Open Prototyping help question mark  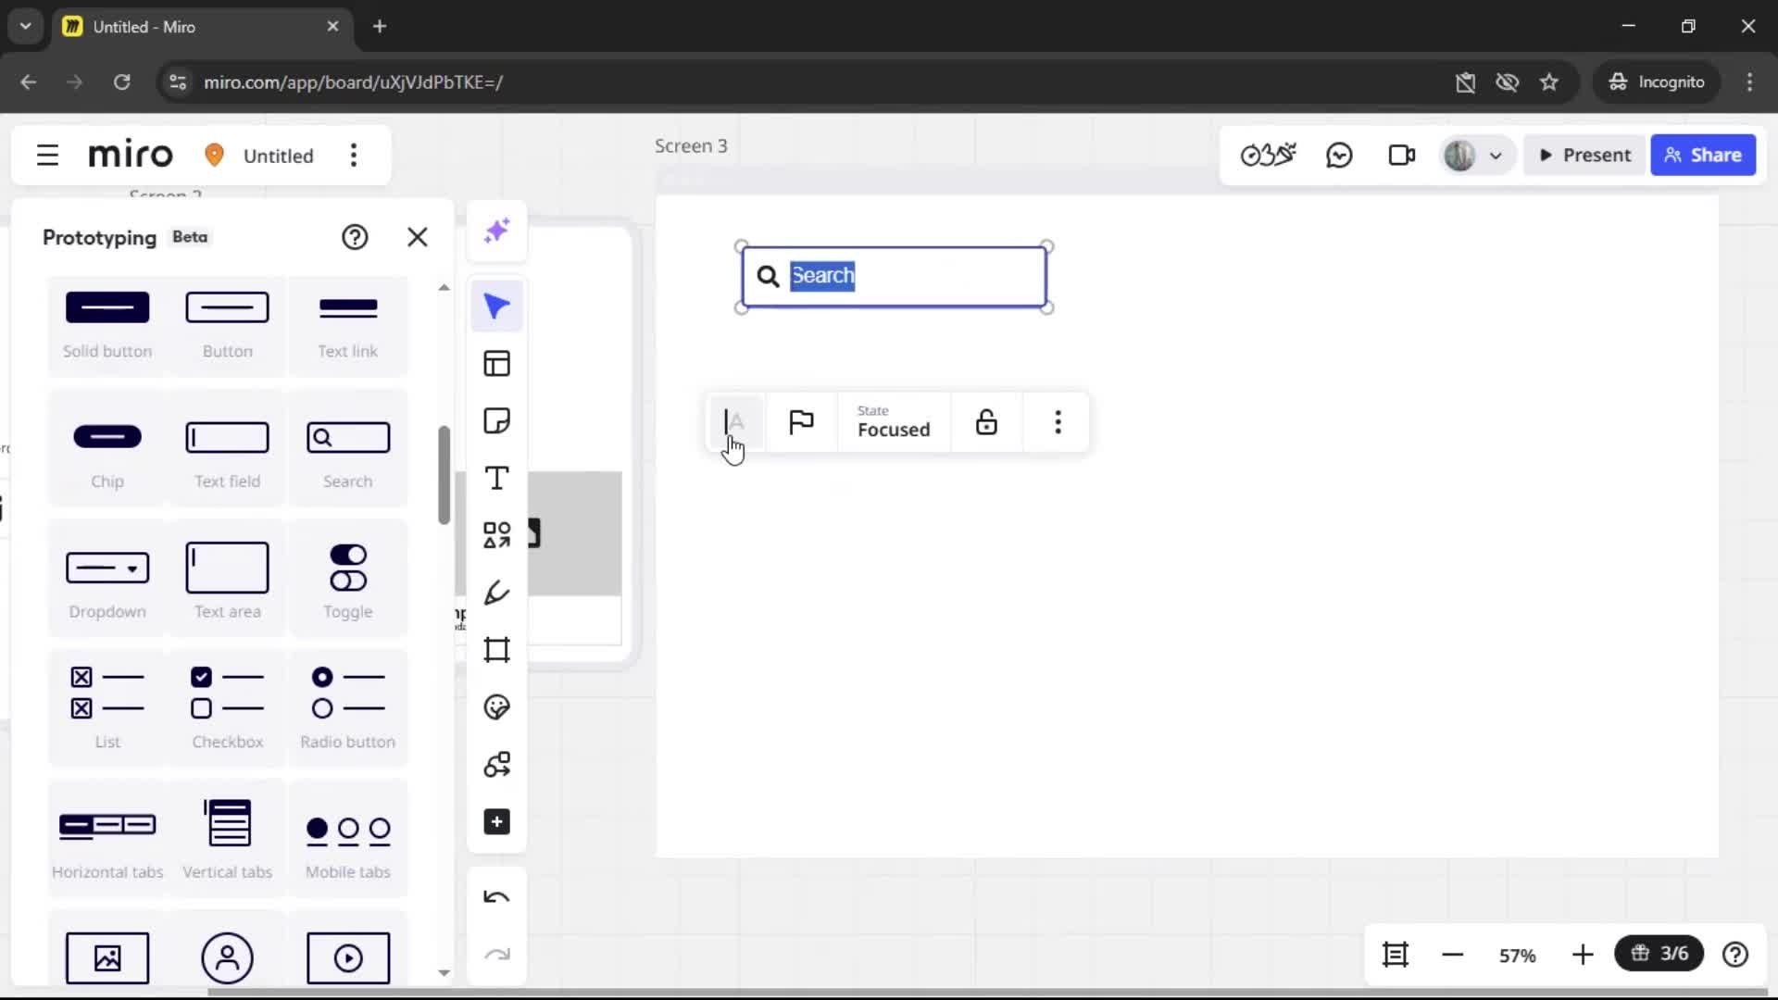coord(355,237)
